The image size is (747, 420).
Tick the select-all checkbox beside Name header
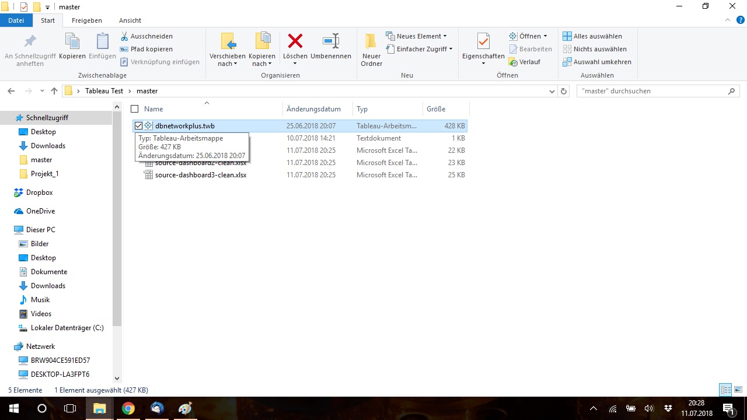[x=135, y=109]
